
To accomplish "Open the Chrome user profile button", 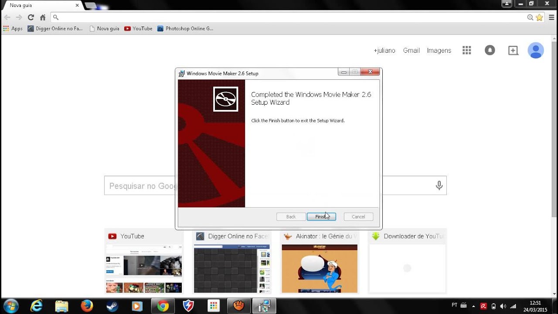I will tap(507, 3).
